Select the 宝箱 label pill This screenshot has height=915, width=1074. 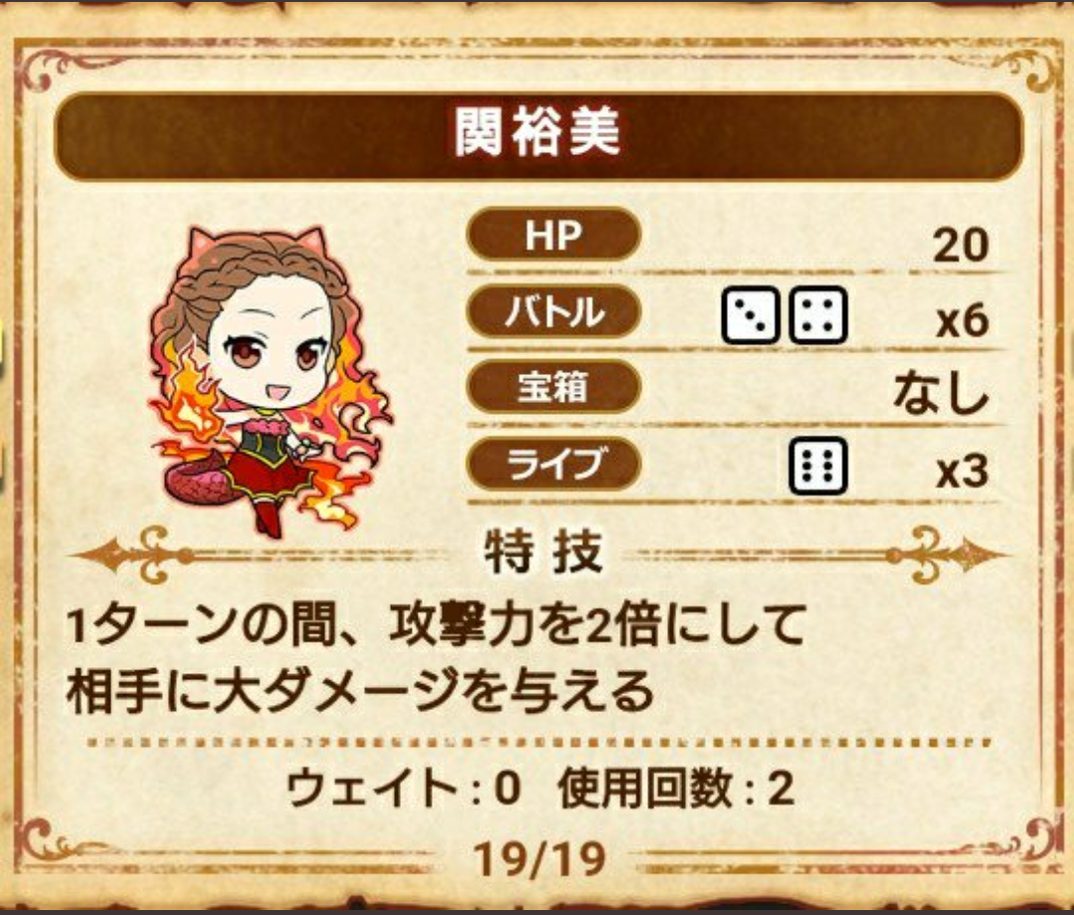(x=554, y=388)
